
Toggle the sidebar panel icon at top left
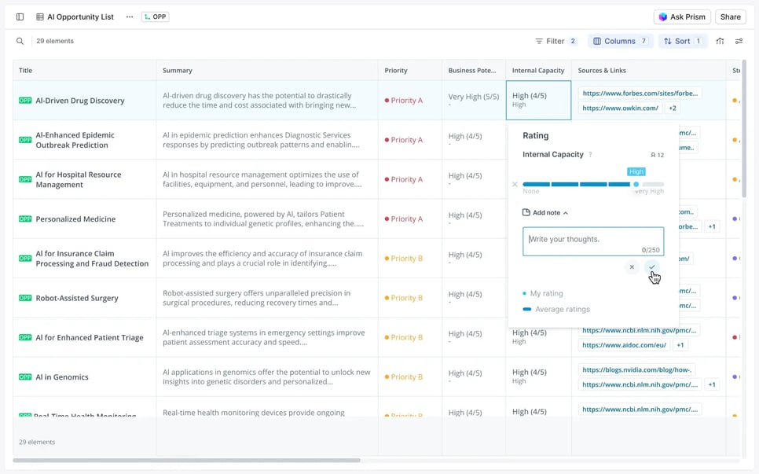(20, 17)
